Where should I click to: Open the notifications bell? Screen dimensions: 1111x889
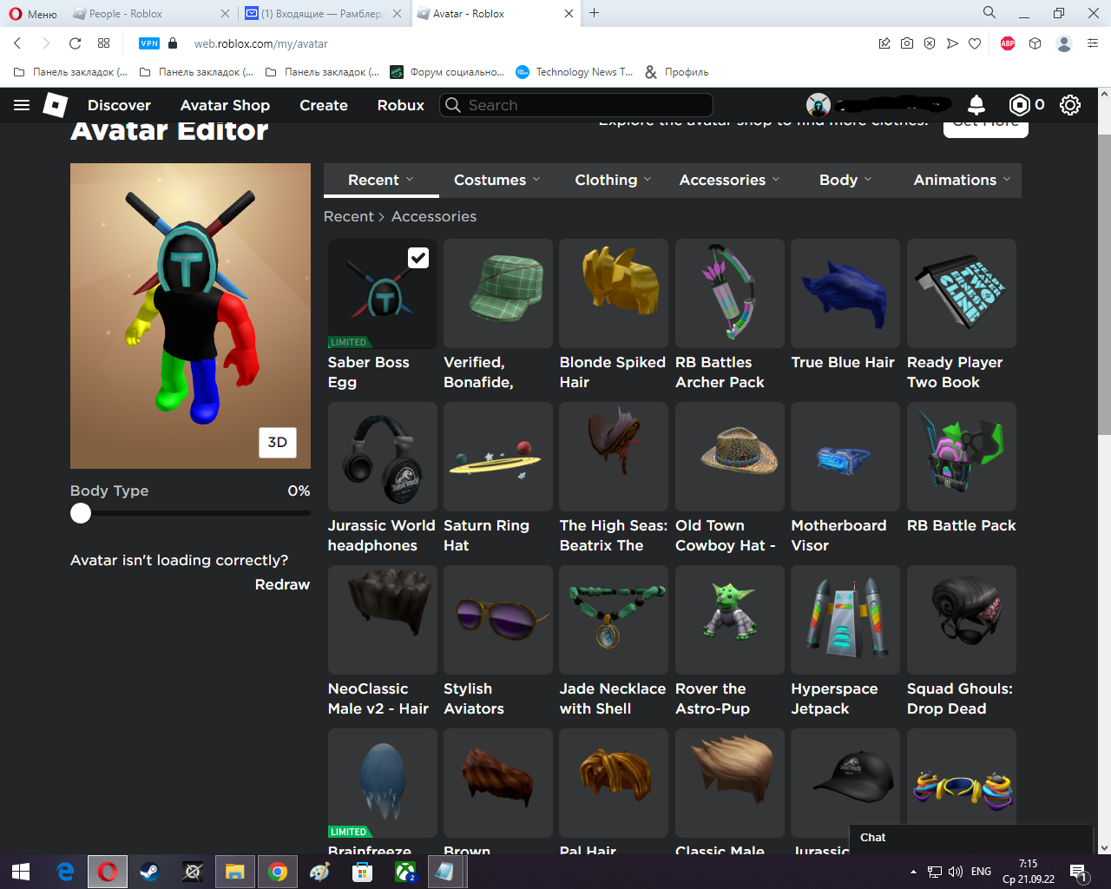[x=976, y=105]
